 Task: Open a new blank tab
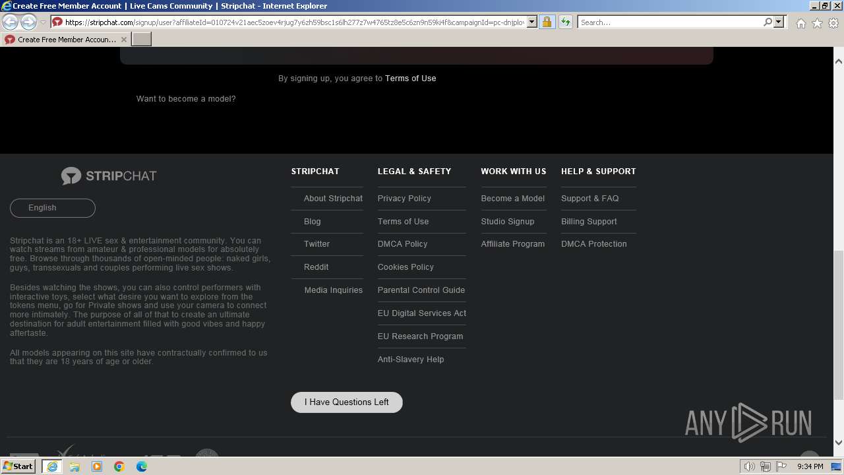coord(142,40)
